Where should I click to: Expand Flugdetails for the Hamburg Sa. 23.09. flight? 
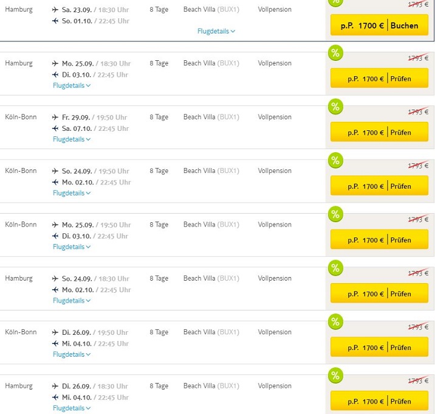[x=216, y=31]
